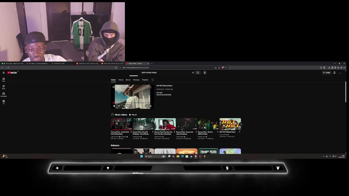Open the Osusu feat. Jeriq video thumbnail

point(186,124)
